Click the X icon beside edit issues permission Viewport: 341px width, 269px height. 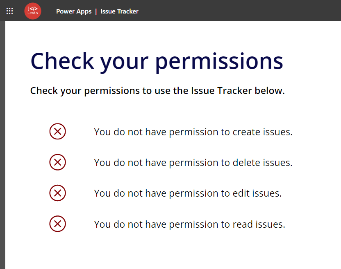[57, 193]
